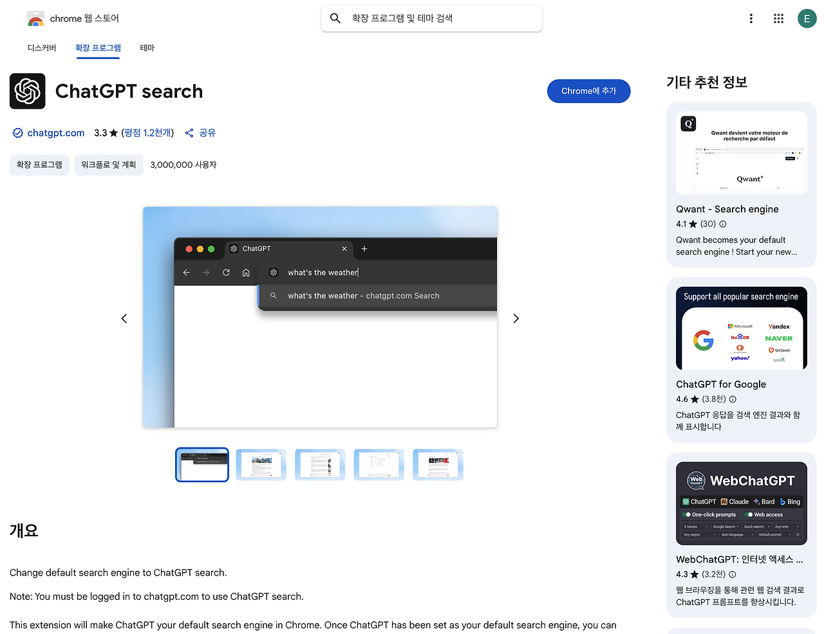Select the fifth screenshot thumbnail

point(438,465)
